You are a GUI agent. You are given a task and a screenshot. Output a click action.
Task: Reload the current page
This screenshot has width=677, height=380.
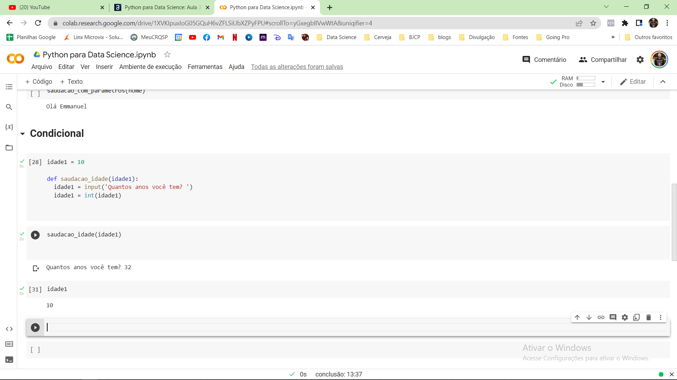pos(38,23)
